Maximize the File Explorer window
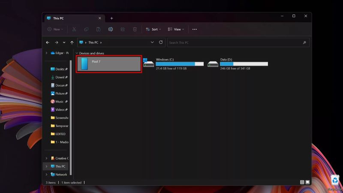Screen dimensions: 343x193 point(294,16)
